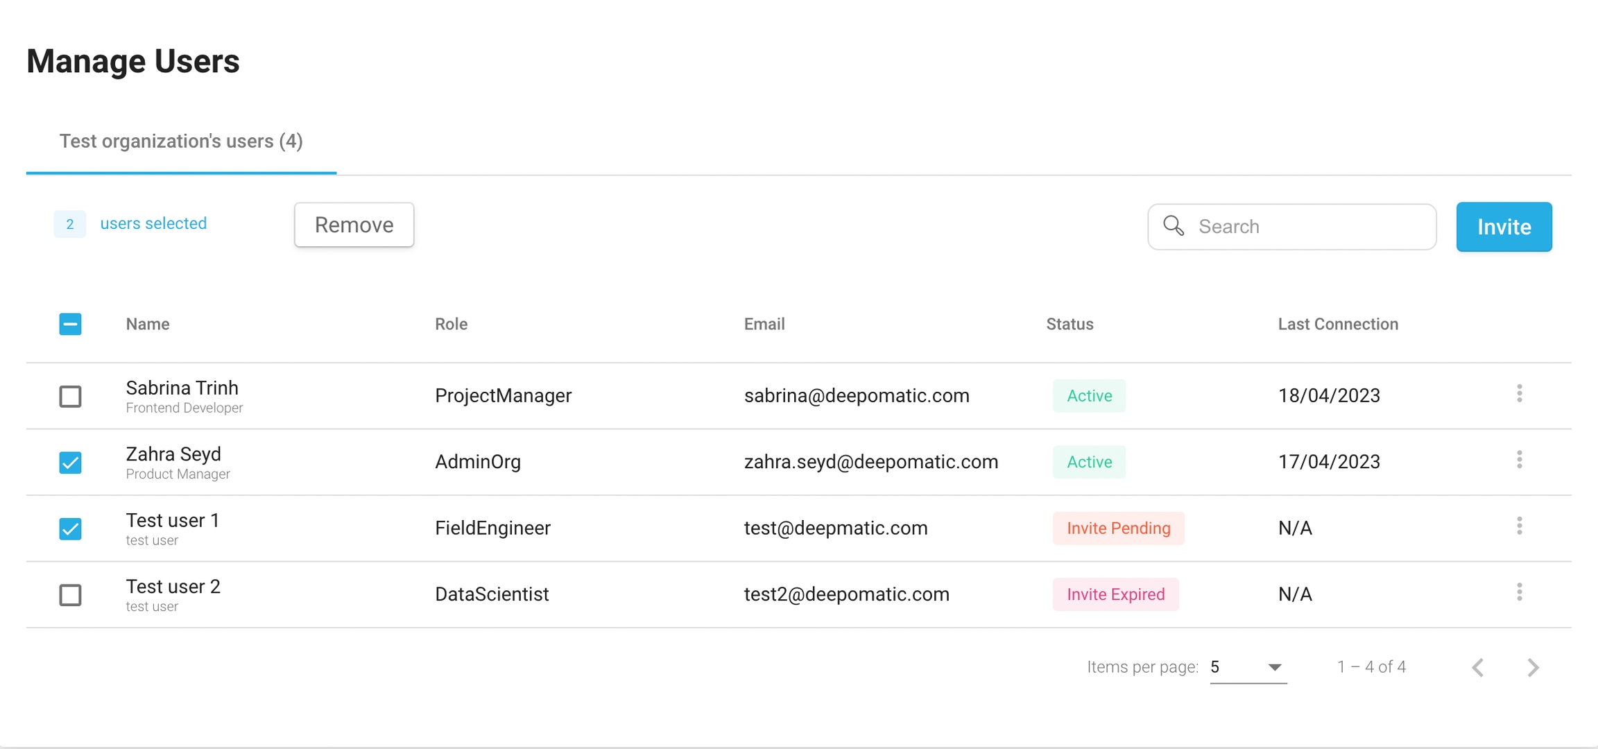The width and height of the screenshot is (1598, 749).
Task: Click the Remove button
Action: click(x=354, y=225)
